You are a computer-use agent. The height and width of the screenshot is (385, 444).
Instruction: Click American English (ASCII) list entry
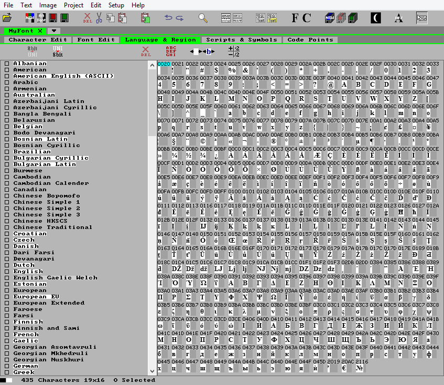pyautogui.click(x=63, y=76)
